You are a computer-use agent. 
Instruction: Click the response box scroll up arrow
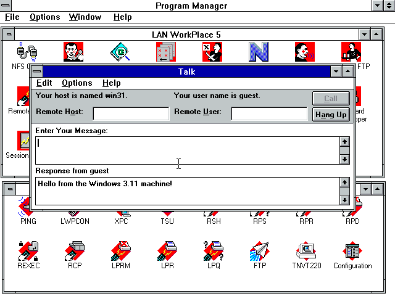(x=344, y=183)
